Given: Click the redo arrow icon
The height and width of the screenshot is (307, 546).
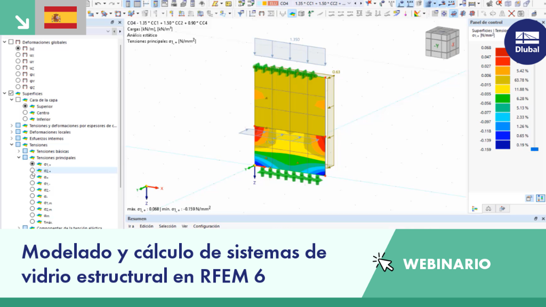Looking at the screenshot, I should [112, 4].
